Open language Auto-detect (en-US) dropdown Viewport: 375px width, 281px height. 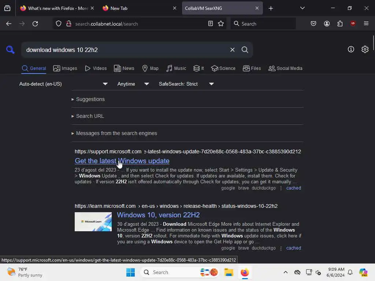tap(64, 84)
